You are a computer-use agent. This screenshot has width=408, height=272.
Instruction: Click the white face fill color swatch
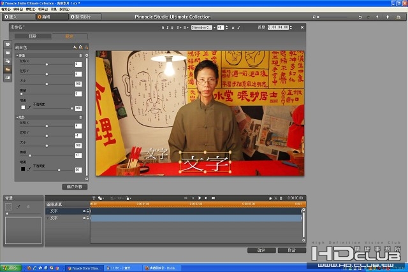coord(23,107)
